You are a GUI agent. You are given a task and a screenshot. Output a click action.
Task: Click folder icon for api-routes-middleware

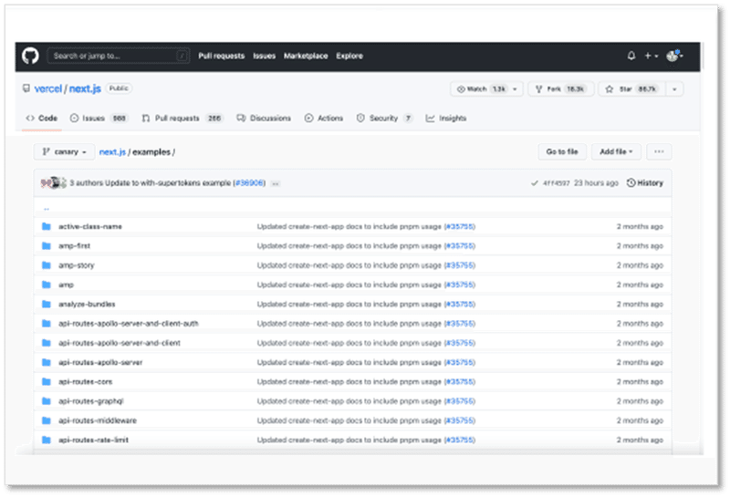(47, 420)
